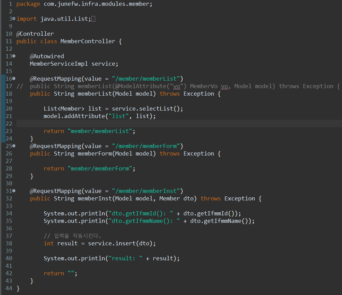The height and width of the screenshot is (295, 342).
Task: Click the MemberController class name
Action: pyautogui.click(x=88, y=41)
